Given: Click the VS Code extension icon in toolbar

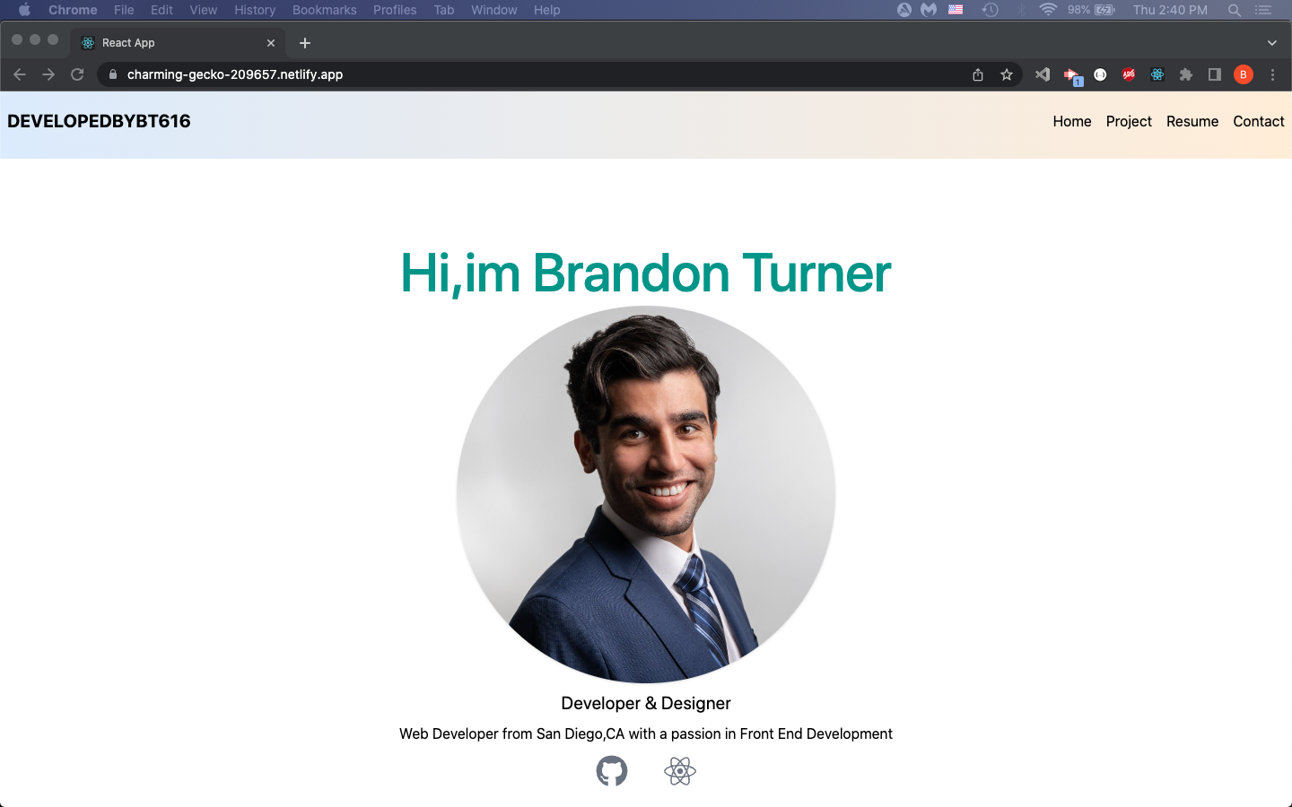Looking at the screenshot, I should (x=1042, y=74).
